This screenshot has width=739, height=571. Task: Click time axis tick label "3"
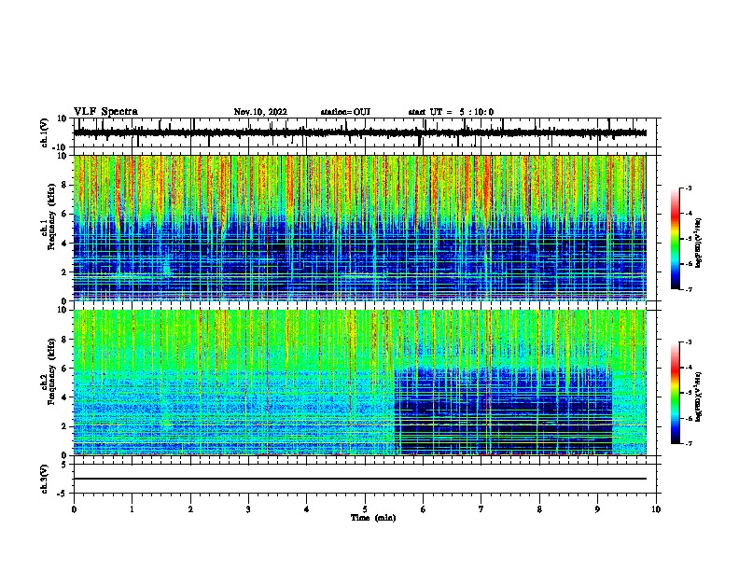248,509
